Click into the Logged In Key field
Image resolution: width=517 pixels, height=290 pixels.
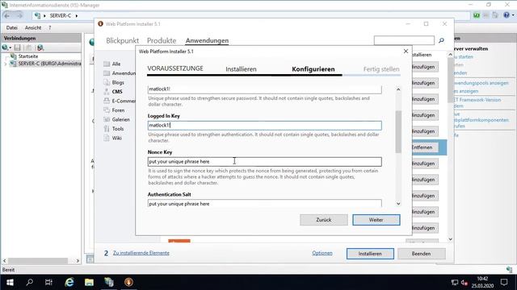[x=264, y=126]
